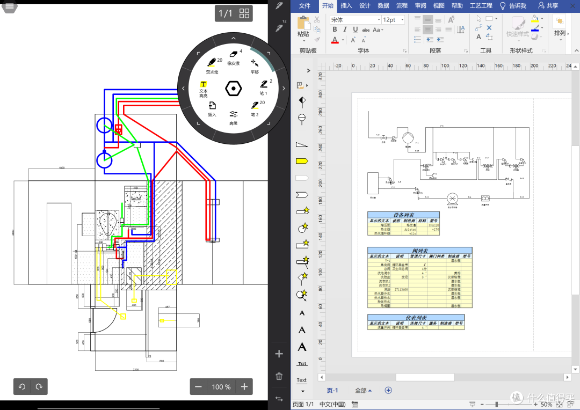Switch to the 视图 ribbon tab
The width and height of the screenshot is (580, 410).
[439, 5]
